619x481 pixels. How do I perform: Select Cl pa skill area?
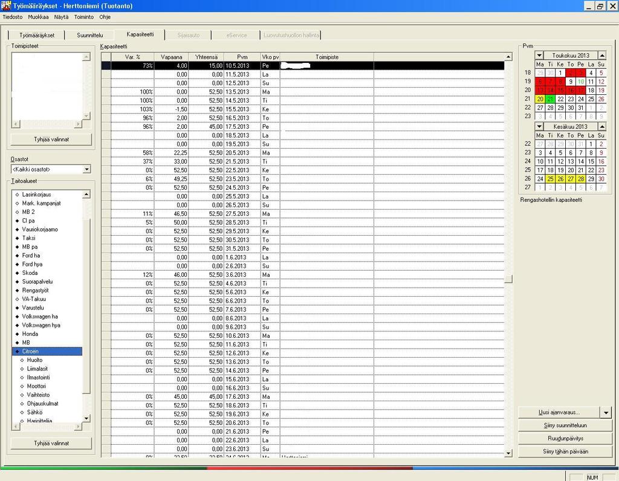pyautogui.click(x=28, y=221)
